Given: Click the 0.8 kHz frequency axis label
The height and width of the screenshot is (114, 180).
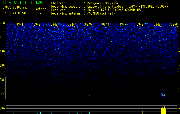Looking at the screenshot, I should [x=2, y=80].
